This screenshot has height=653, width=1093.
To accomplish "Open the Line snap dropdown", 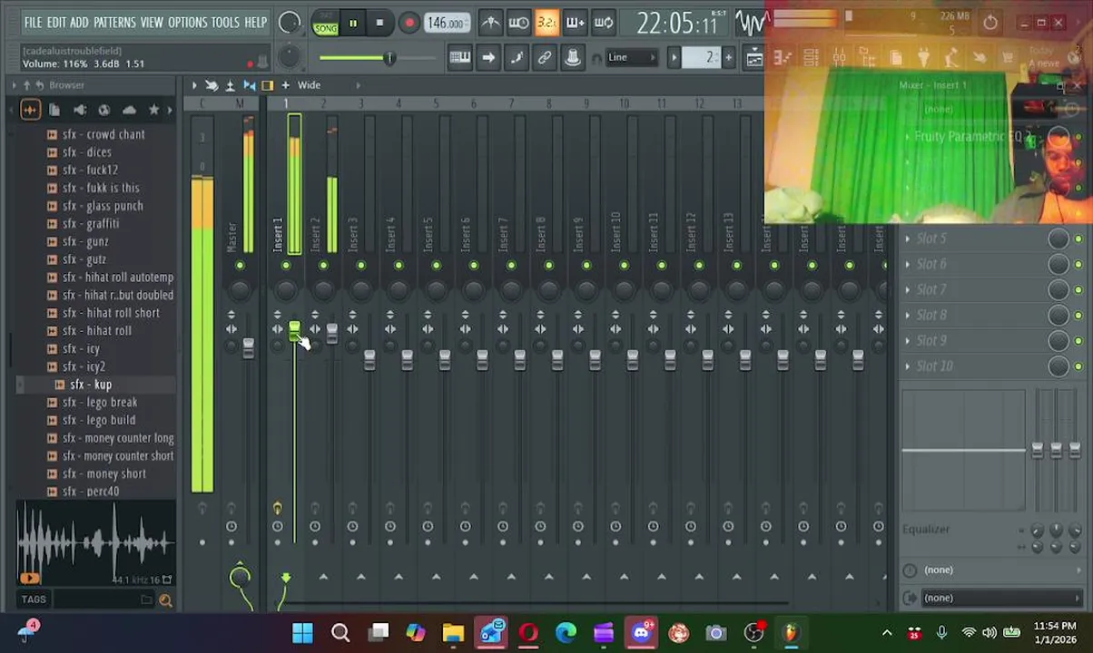I will (x=630, y=58).
